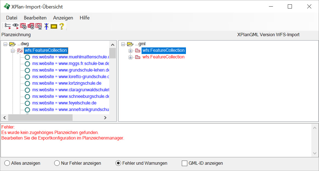
Task: Select the www.feyelschule.de website entry
Action: [64, 103]
